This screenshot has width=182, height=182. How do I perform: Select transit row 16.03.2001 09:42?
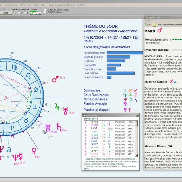pos(110,151)
